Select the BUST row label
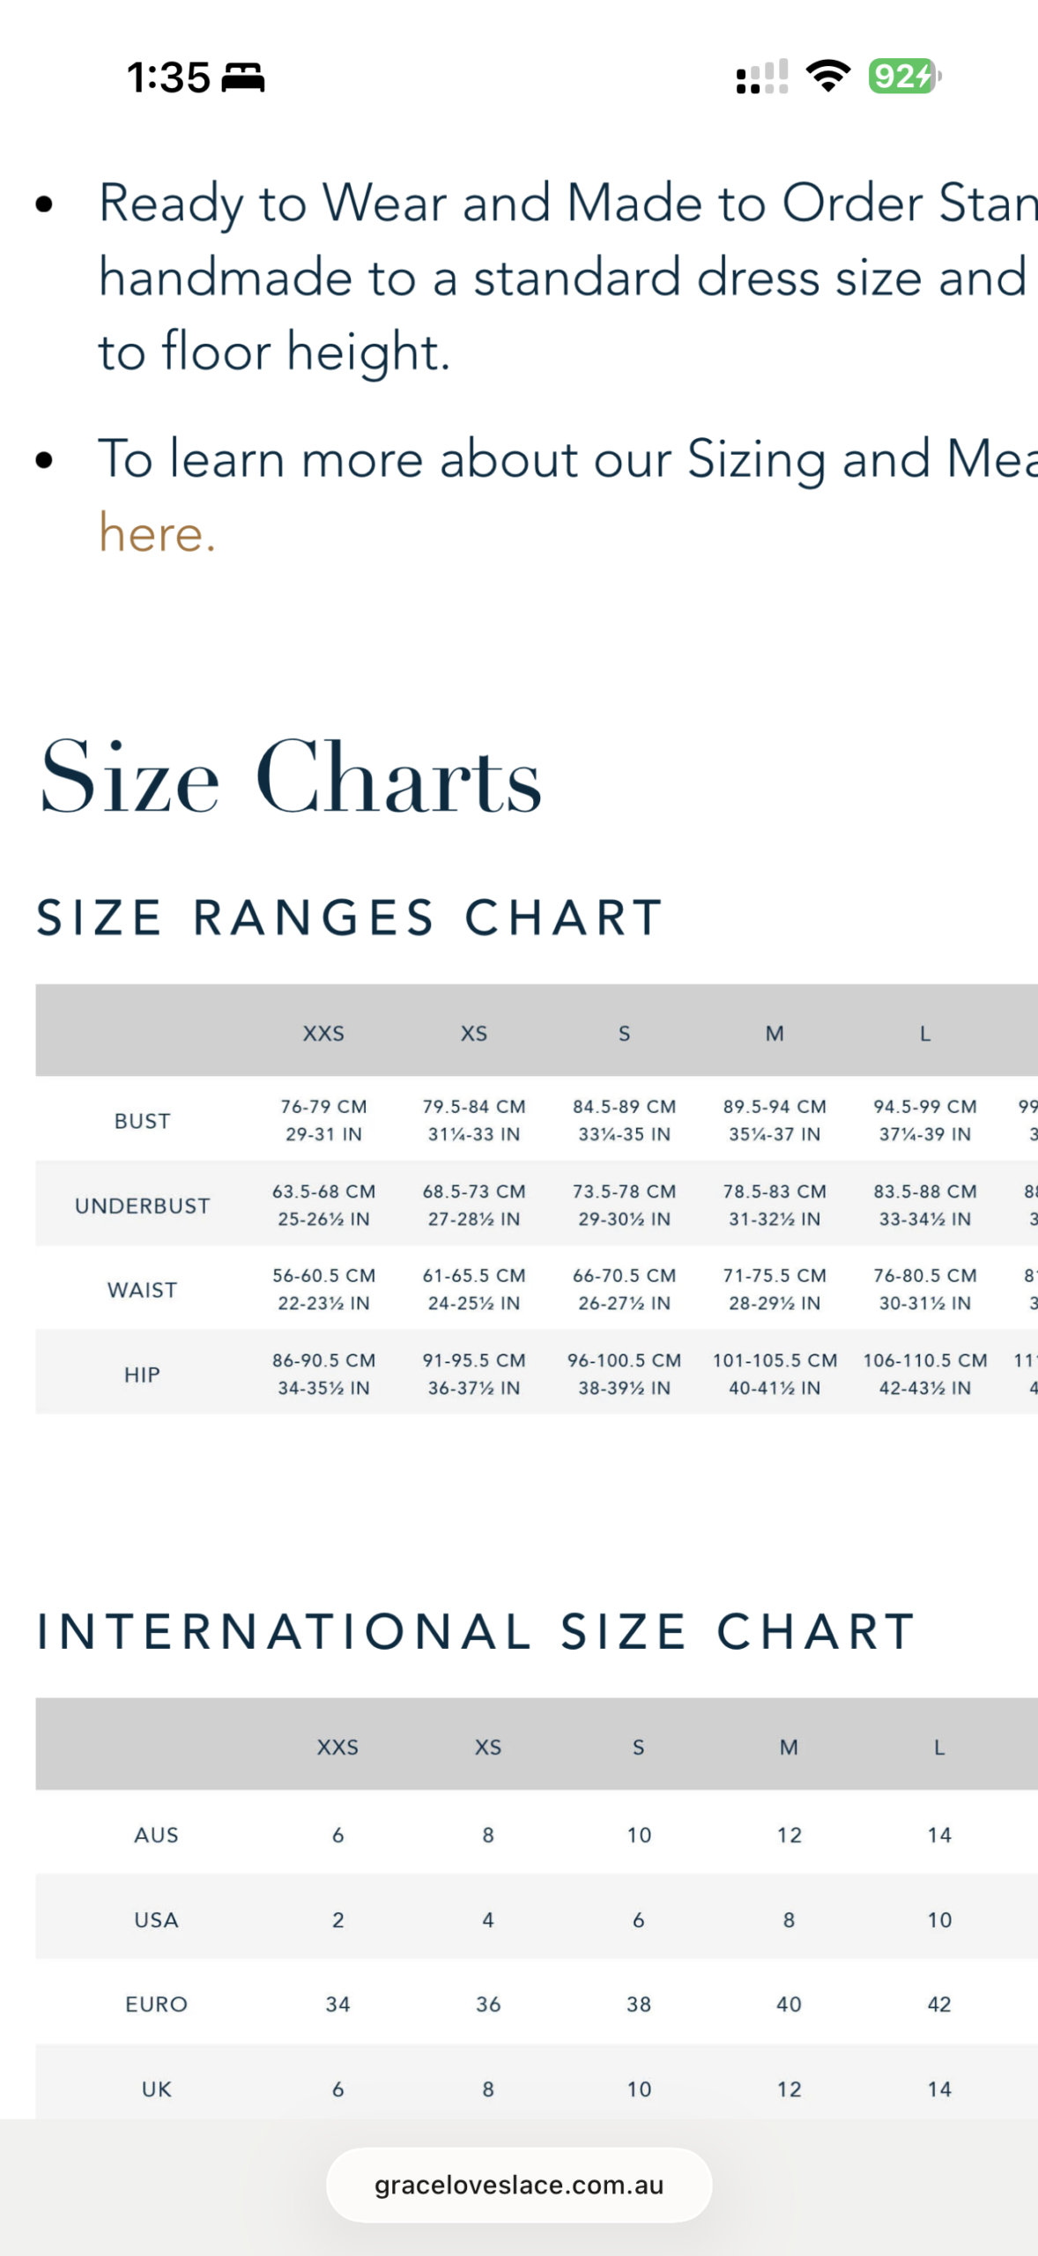The image size is (1038, 2256). point(142,1121)
